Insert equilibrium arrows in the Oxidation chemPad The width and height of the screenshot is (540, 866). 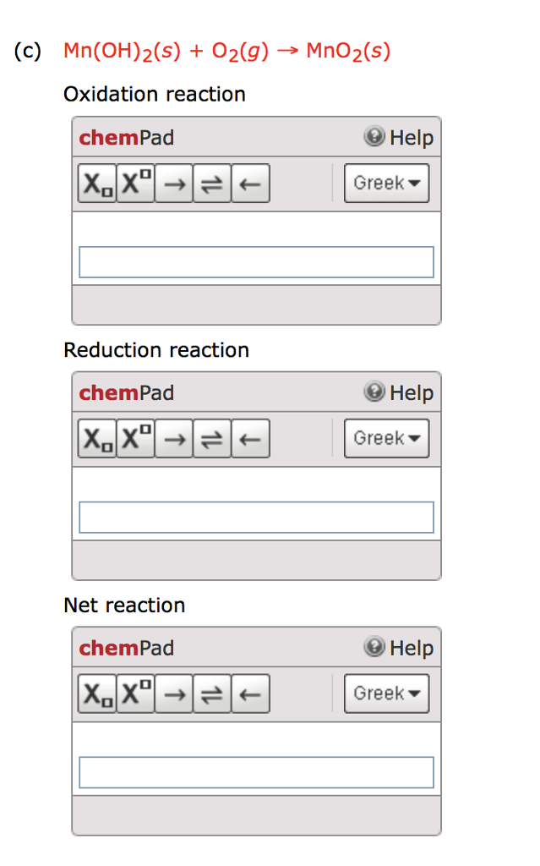211,183
